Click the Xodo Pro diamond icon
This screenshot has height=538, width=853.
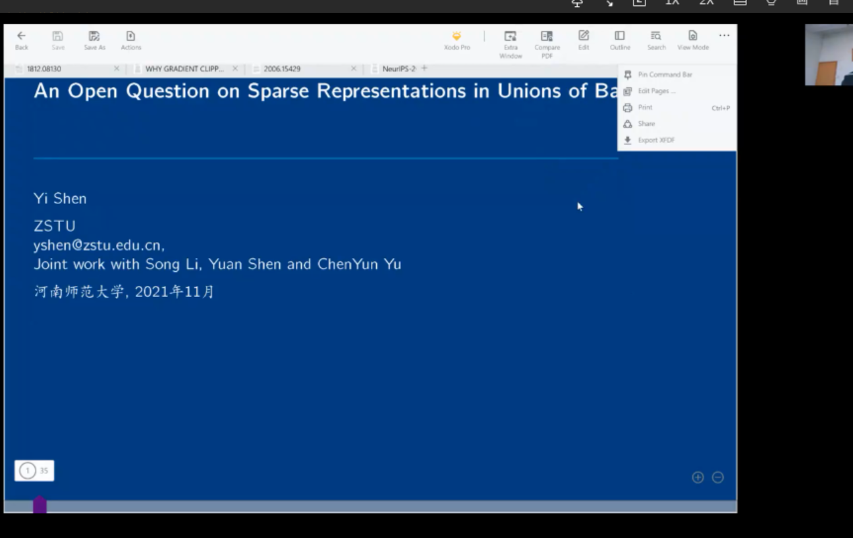(x=456, y=37)
